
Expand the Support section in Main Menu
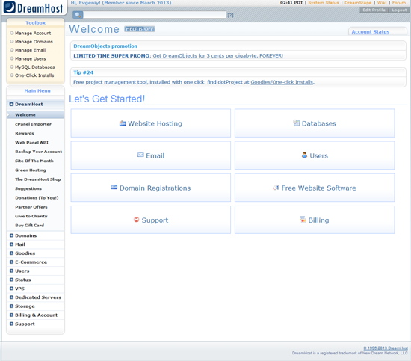tap(35, 324)
